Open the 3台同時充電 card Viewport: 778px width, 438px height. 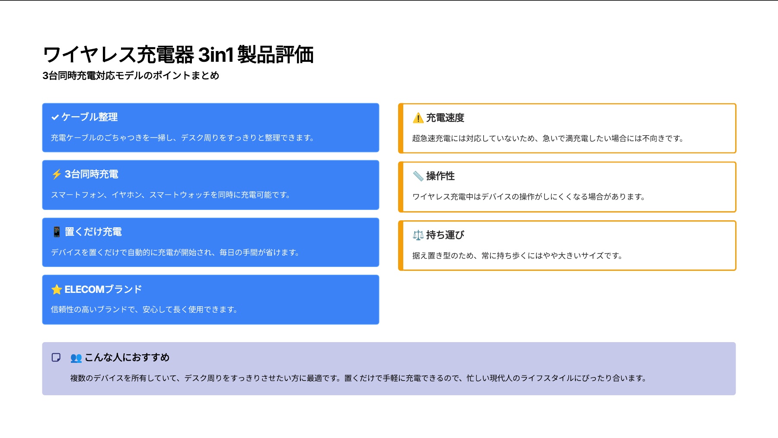(210, 185)
